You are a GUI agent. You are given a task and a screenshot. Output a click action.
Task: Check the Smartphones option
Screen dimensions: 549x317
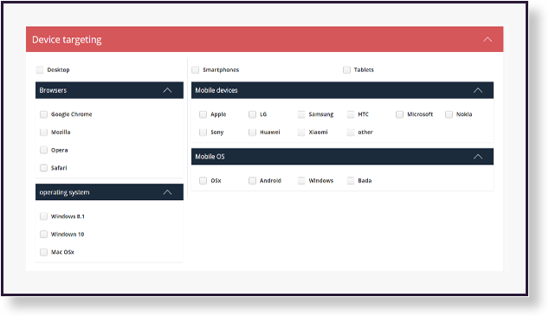coord(196,69)
